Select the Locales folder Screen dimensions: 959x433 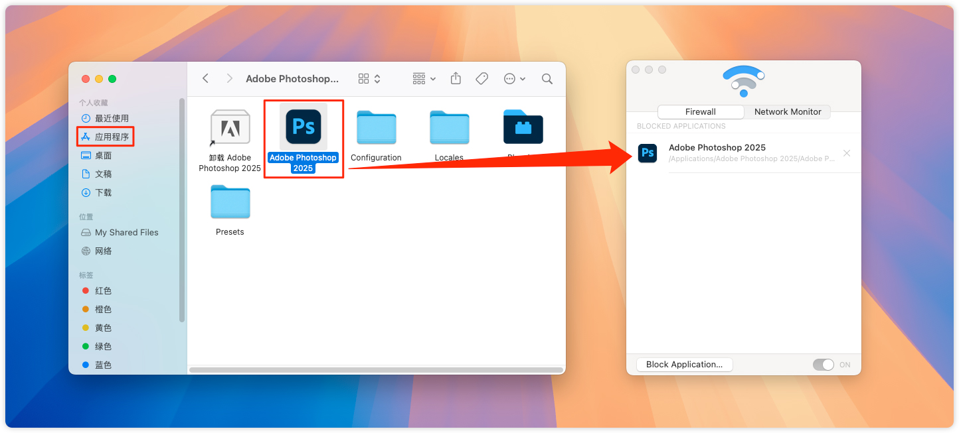[449, 136]
